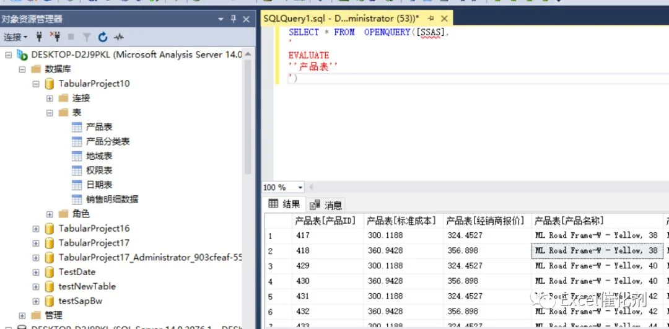Select the TabularProject17 database label
669x329 pixels.
coord(94,243)
